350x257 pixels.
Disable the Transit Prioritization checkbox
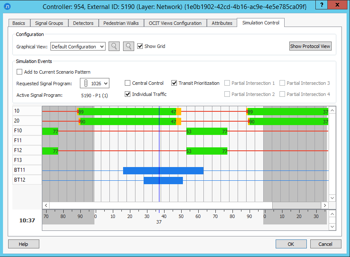(x=174, y=83)
